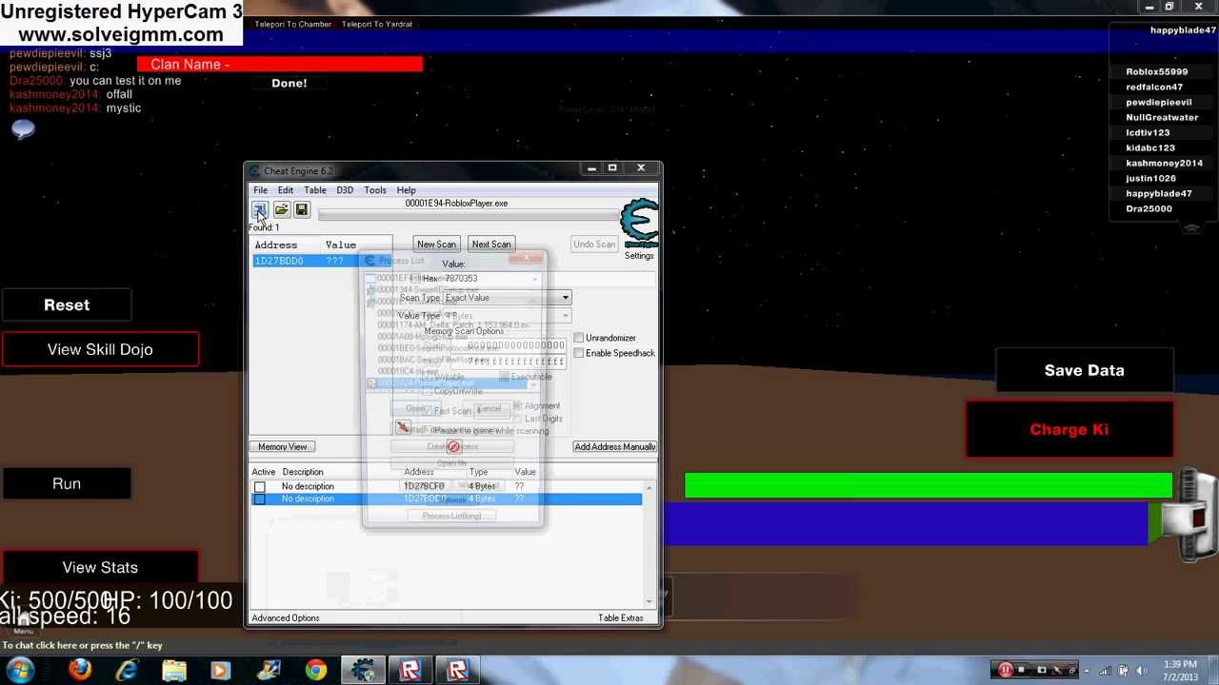
Task: Open Table Extras
Action: tap(621, 618)
